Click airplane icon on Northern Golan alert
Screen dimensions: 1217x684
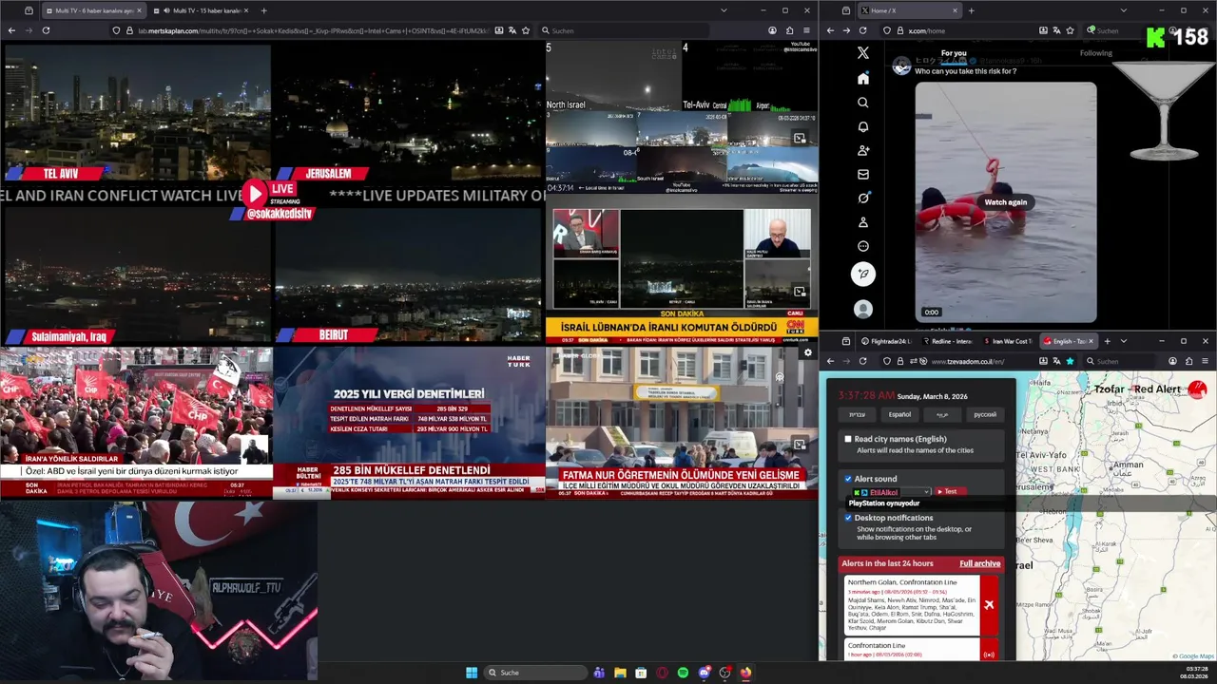[989, 605]
